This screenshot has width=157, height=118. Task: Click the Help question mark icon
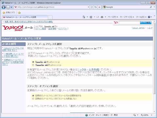149,17
